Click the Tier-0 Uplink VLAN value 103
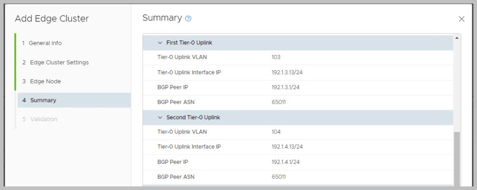The width and height of the screenshot is (477, 190). pyautogui.click(x=276, y=57)
